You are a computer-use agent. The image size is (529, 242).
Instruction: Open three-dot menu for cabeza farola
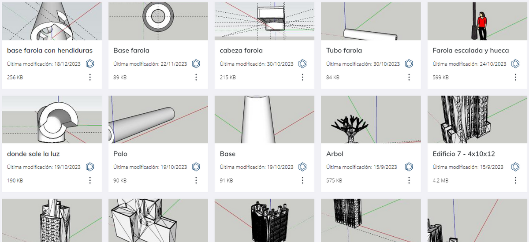coord(302,77)
